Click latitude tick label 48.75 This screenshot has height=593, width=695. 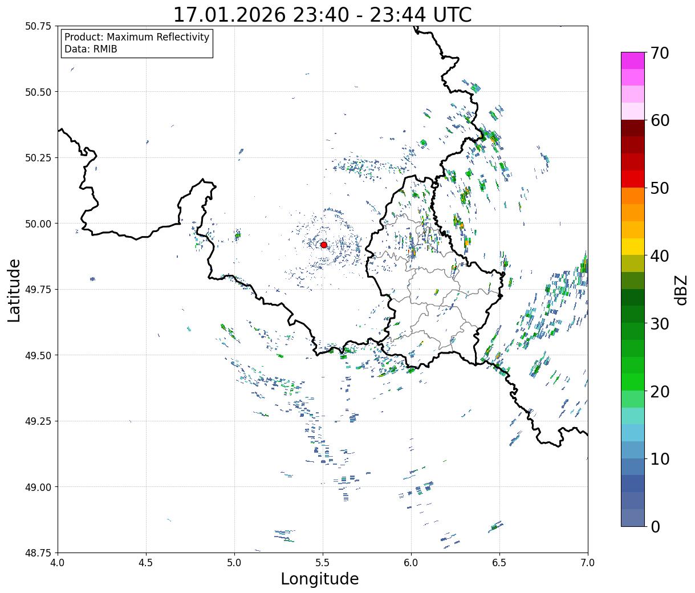pos(38,553)
